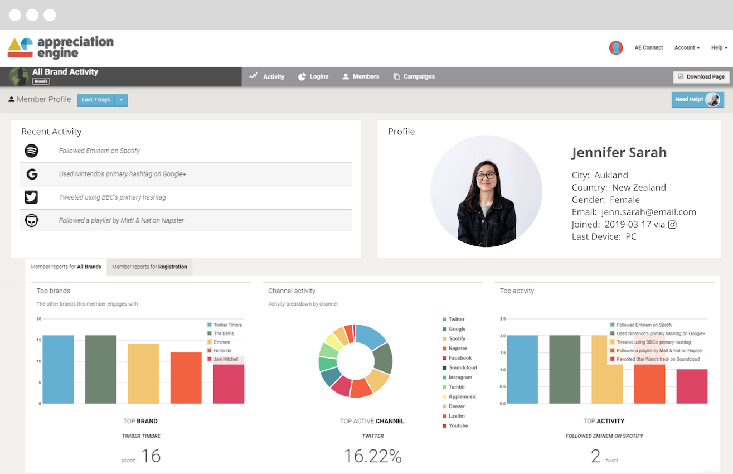
Task: Click the Jennifer Sarah name heading
Action: click(x=619, y=152)
